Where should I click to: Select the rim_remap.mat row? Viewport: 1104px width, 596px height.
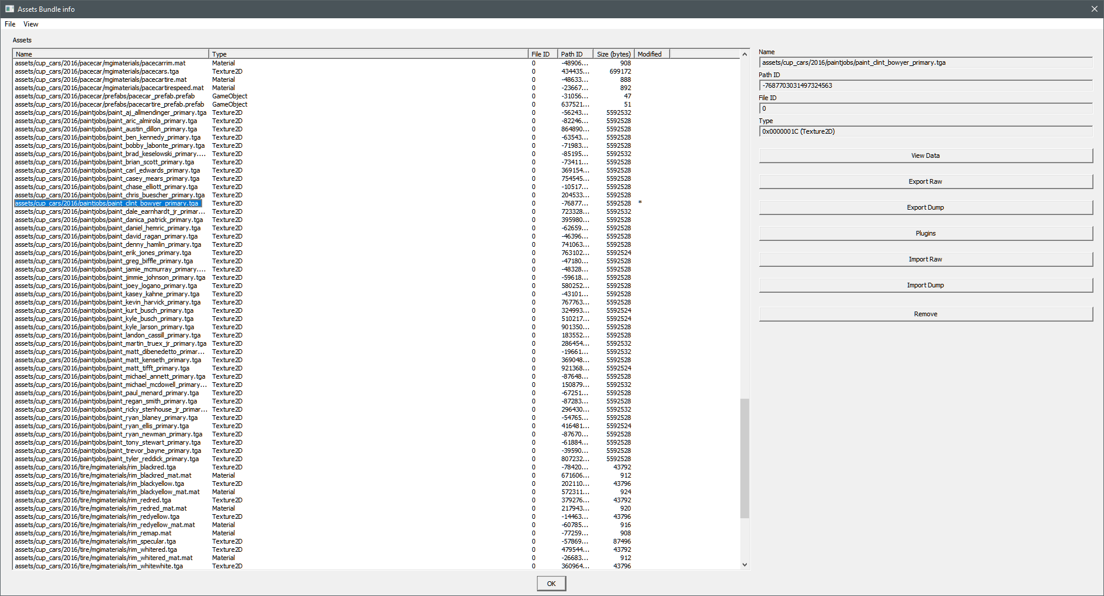376,533
